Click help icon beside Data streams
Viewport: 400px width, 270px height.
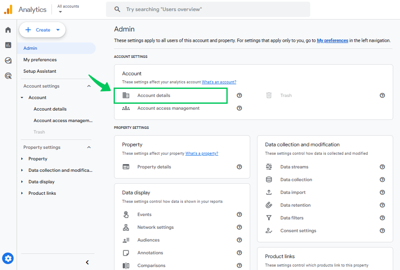pos(382,167)
